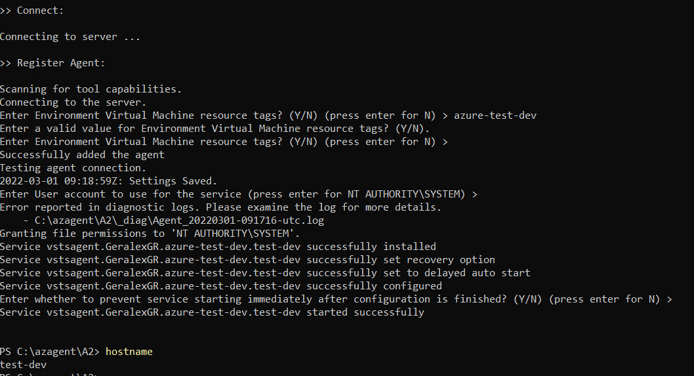Viewport: 694px width, 376px height.
Task: Click the 'Successfully added the agent' line
Action: pyautogui.click(x=82, y=155)
